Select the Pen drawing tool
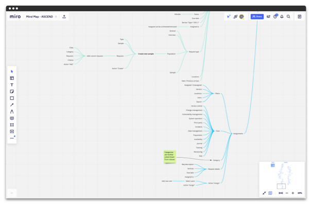The height and width of the screenshot is (204, 312). click(x=12, y=112)
